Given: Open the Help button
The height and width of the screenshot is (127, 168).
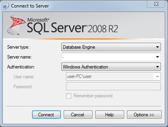Looking at the screenshot, I should pyautogui.click(x=109, y=115).
